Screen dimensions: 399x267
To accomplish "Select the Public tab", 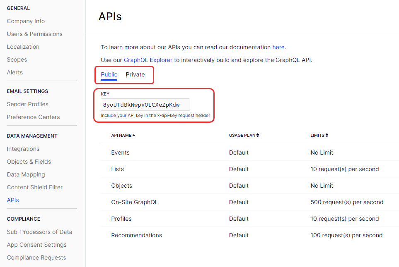I will tap(109, 75).
